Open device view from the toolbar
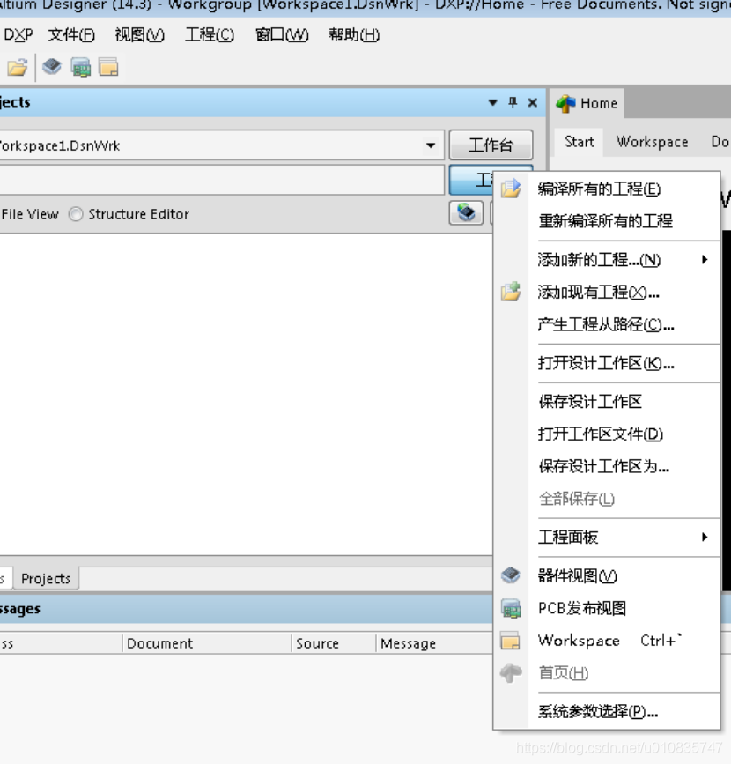 pos(52,67)
